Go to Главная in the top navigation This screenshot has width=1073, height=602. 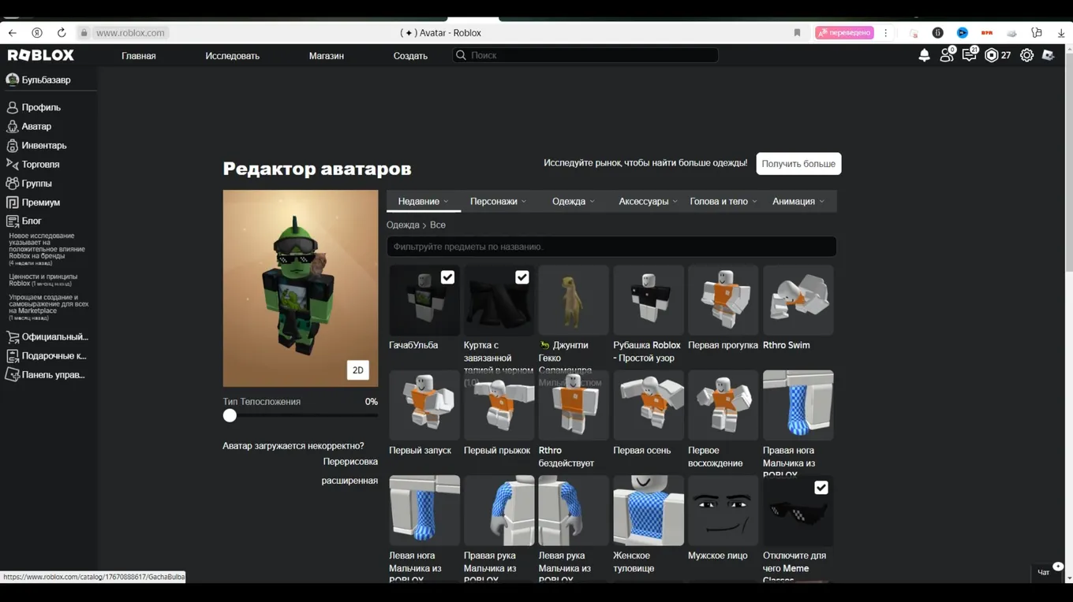click(x=139, y=56)
